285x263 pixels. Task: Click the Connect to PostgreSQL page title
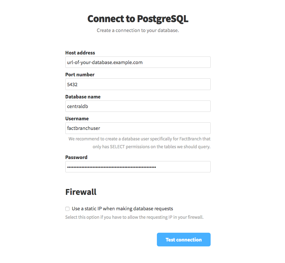pyautogui.click(x=138, y=18)
